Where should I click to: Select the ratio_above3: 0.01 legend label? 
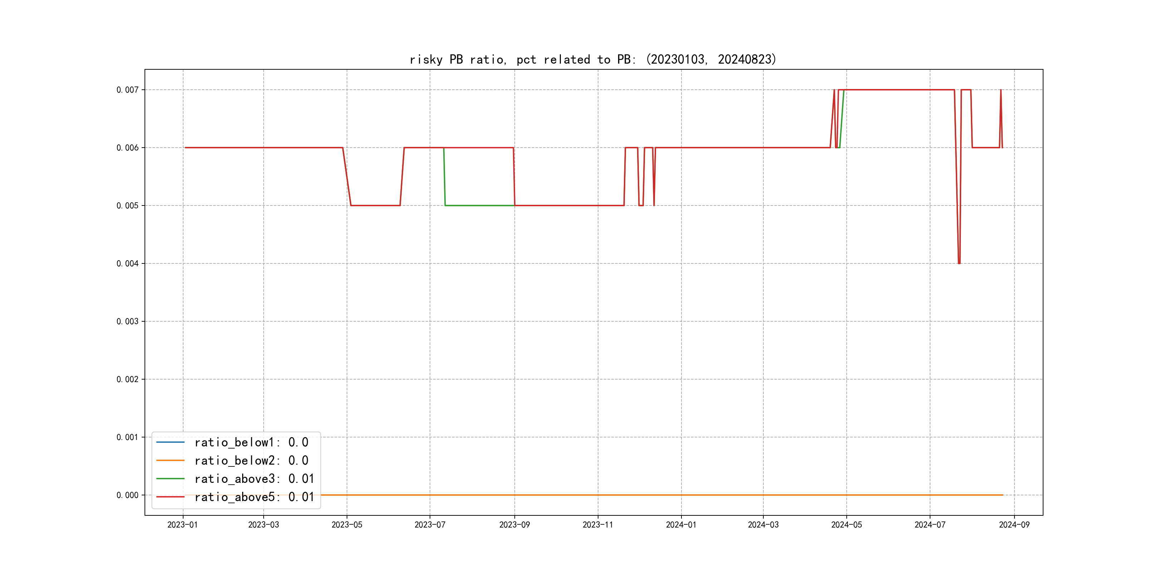(254, 479)
